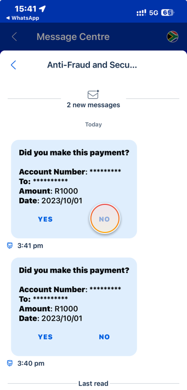
Task: Choose NO on the 3:41 pm payment message
Action: (104, 219)
